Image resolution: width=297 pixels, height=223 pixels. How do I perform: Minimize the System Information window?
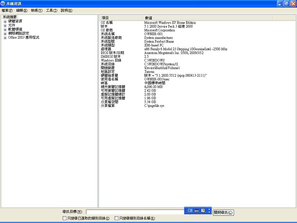[x=280, y=3]
